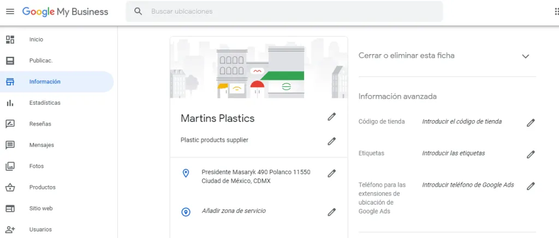559x238 pixels.
Task: Edit the Etiquetas field
Action: pyautogui.click(x=531, y=154)
